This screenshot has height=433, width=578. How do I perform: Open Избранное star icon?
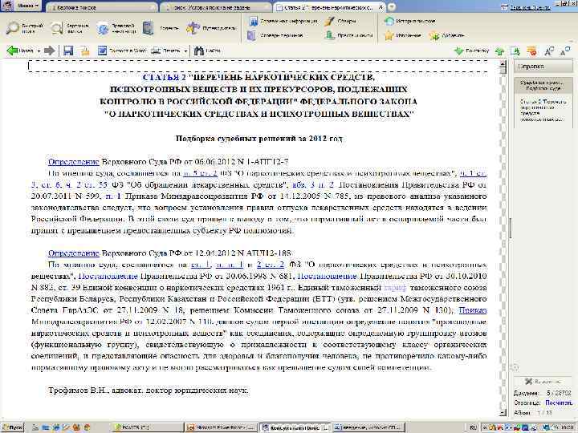tap(389, 36)
